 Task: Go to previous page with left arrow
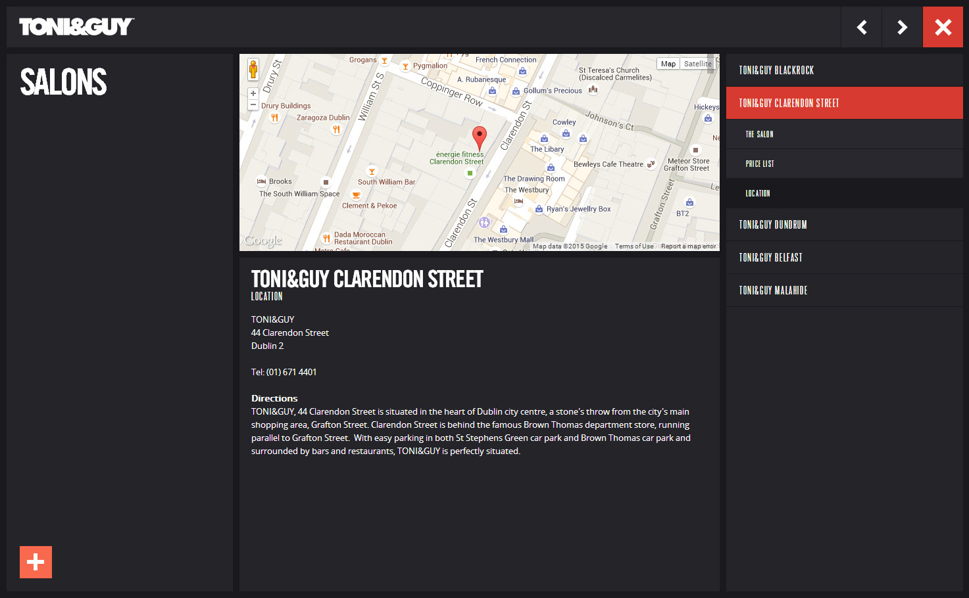[861, 27]
